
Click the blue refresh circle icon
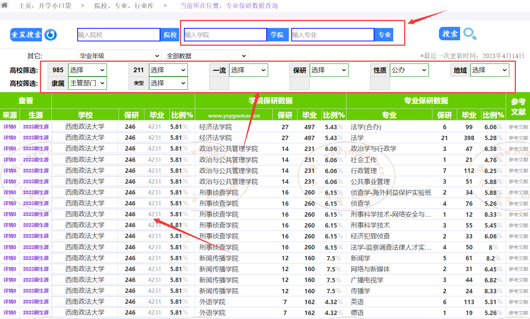tap(51, 35)
